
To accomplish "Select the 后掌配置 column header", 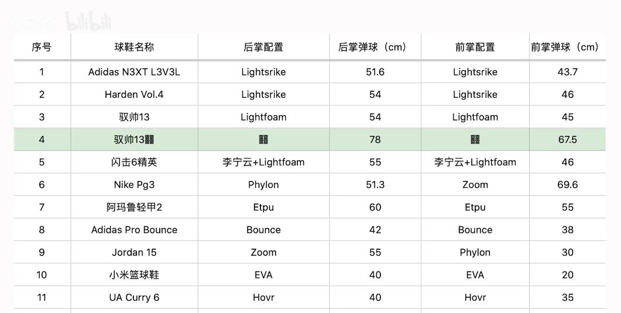I will click(263, 47).
